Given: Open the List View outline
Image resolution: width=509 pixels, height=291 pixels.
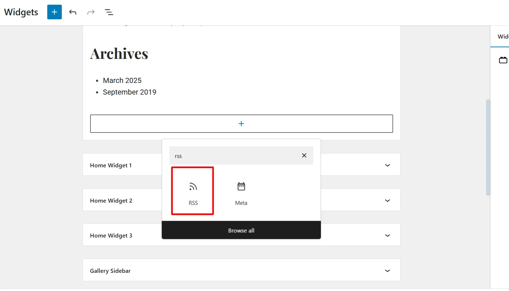Looking at the screenshot, I should pos(109,12).
